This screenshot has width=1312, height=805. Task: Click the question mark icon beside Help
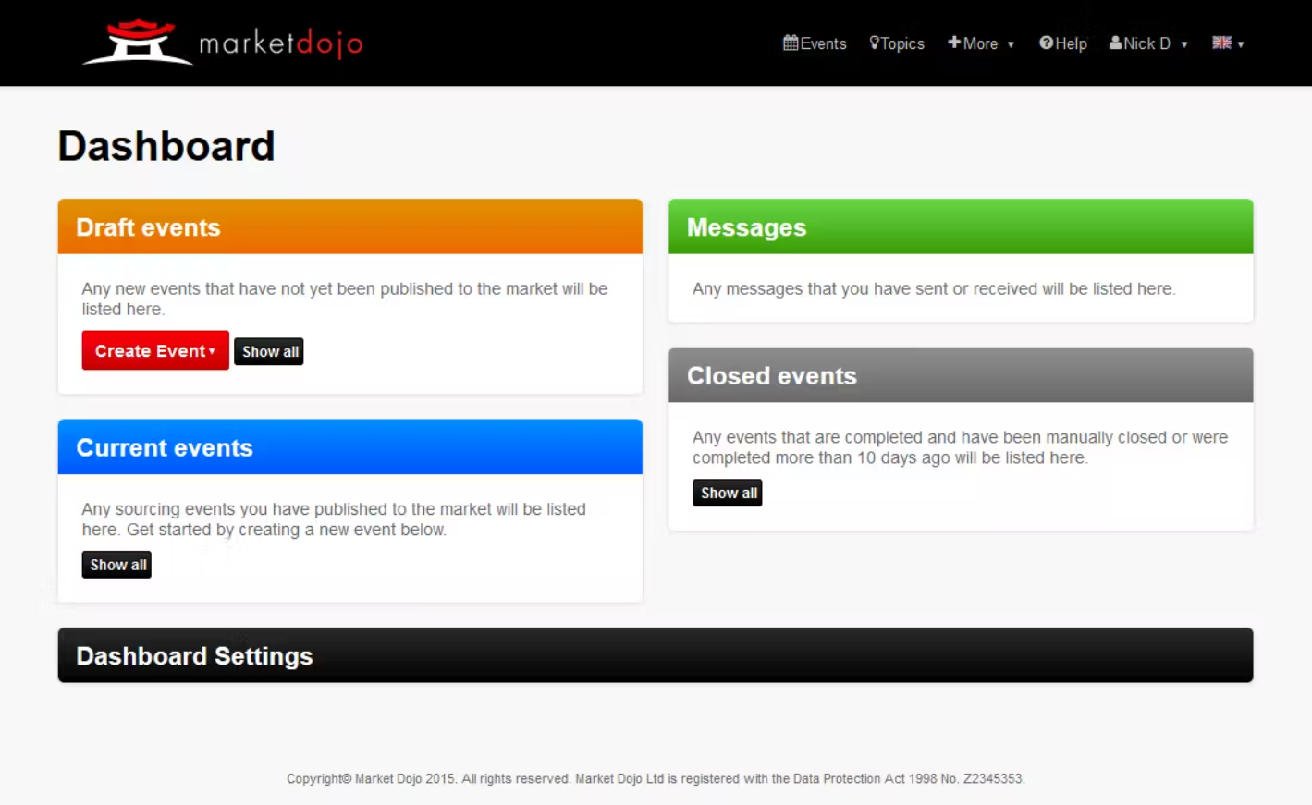[x=1046, y=43]
